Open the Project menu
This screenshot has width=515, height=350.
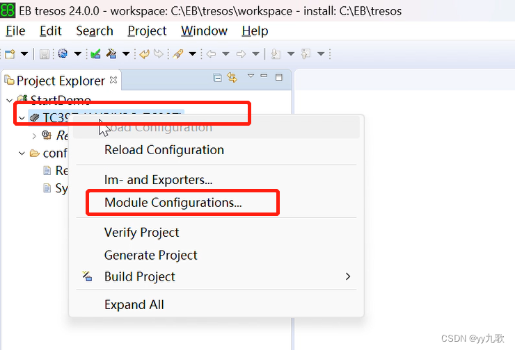point(147,31)
